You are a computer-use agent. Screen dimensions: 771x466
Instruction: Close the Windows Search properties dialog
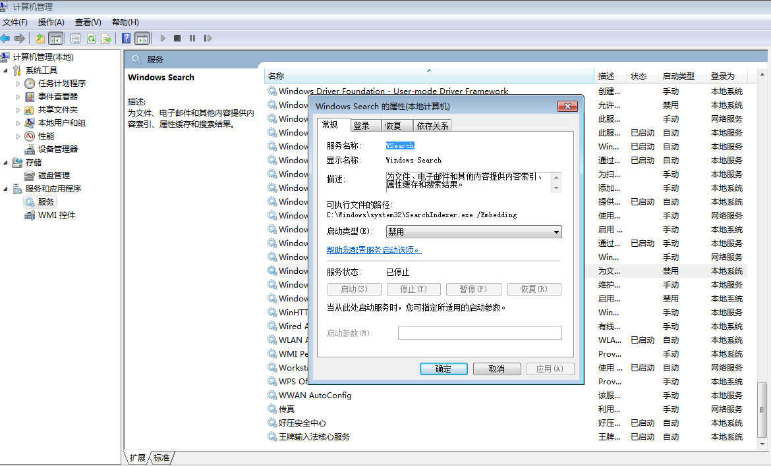567,106
